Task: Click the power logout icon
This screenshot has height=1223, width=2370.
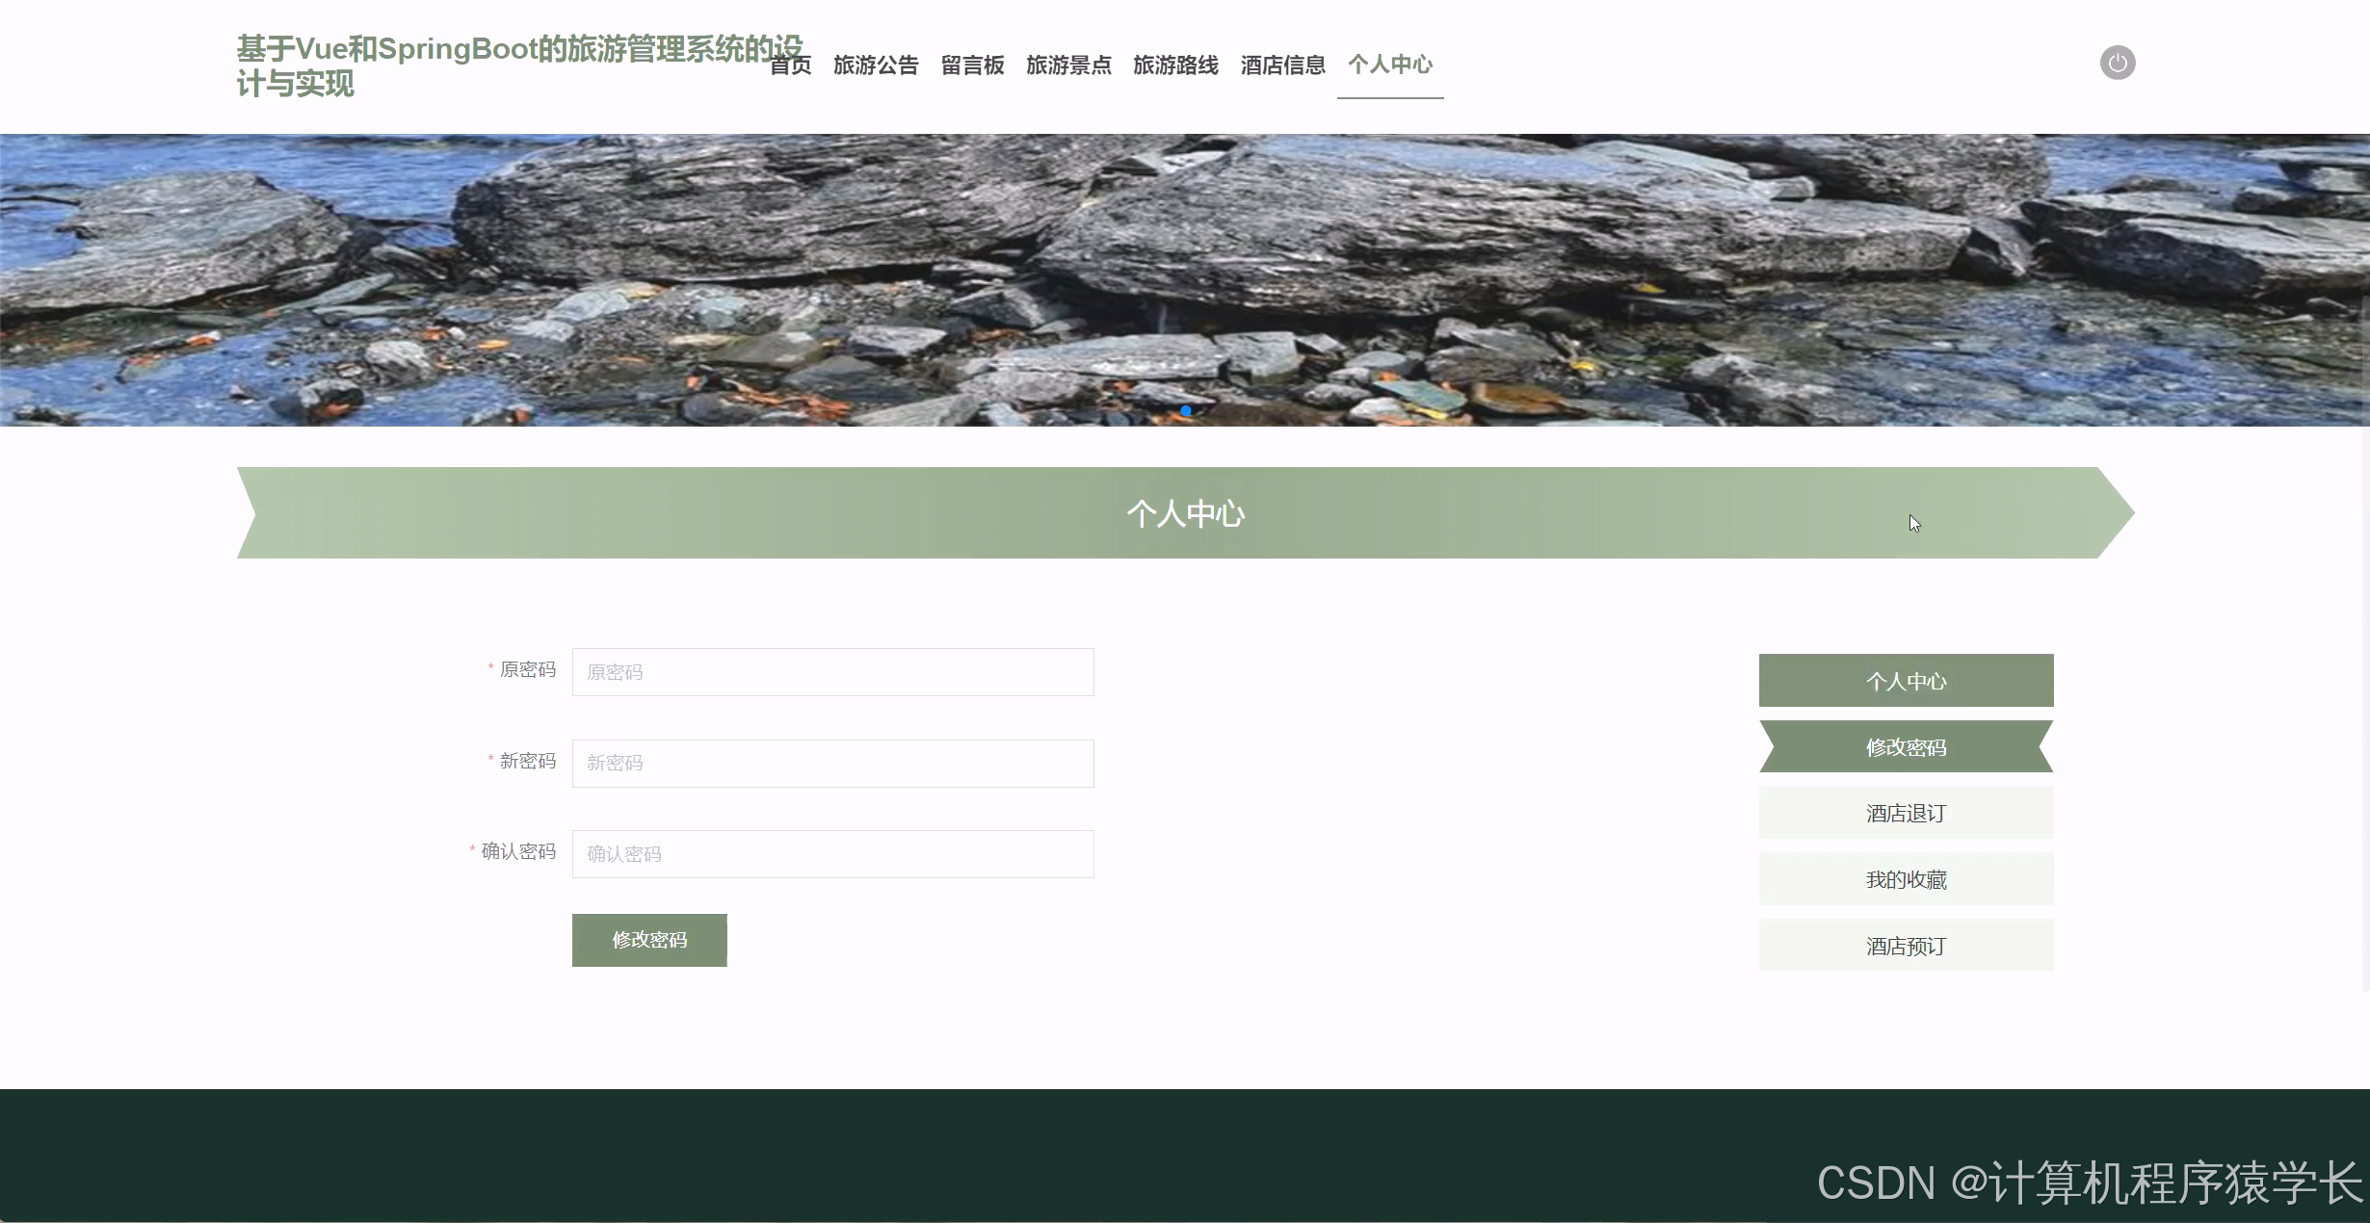Action: click(2118, 64)
